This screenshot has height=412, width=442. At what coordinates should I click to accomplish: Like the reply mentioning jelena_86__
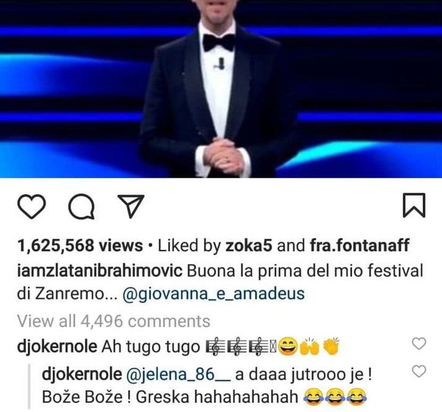pyautogui.click(x=419, y=371)
